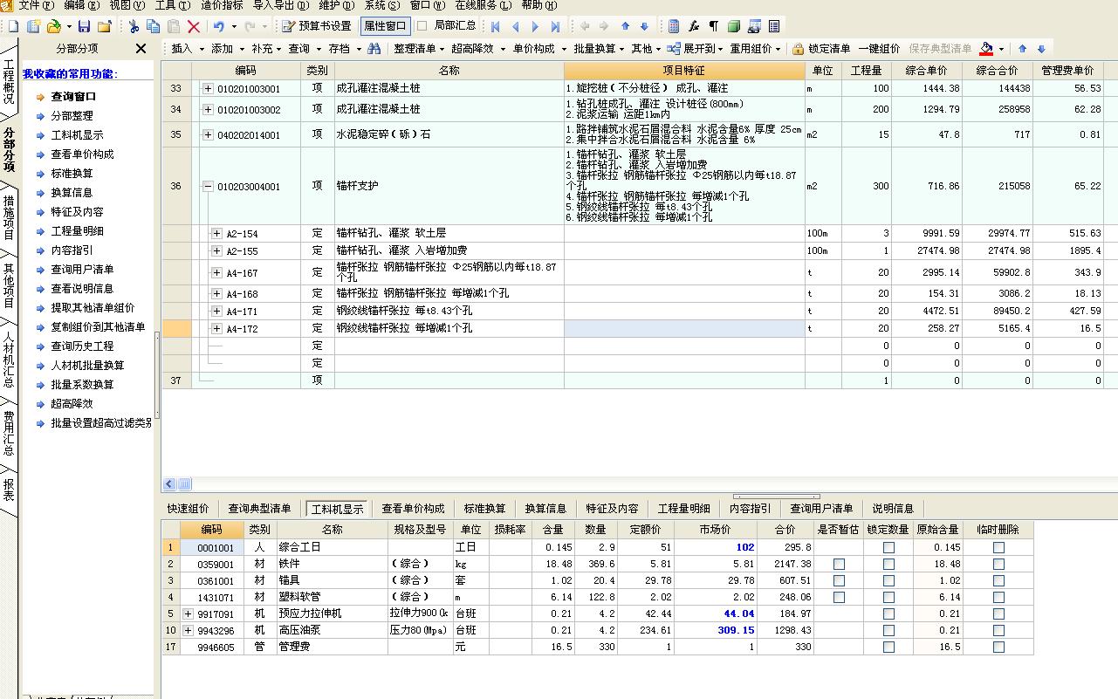Toggle 锁定数量 for 综合工日 row

click(x=888, y=548)
